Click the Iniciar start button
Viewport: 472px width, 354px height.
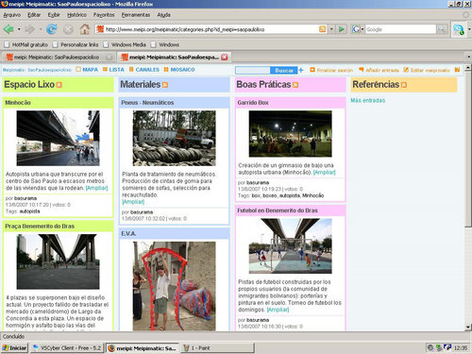click(14, 348)
